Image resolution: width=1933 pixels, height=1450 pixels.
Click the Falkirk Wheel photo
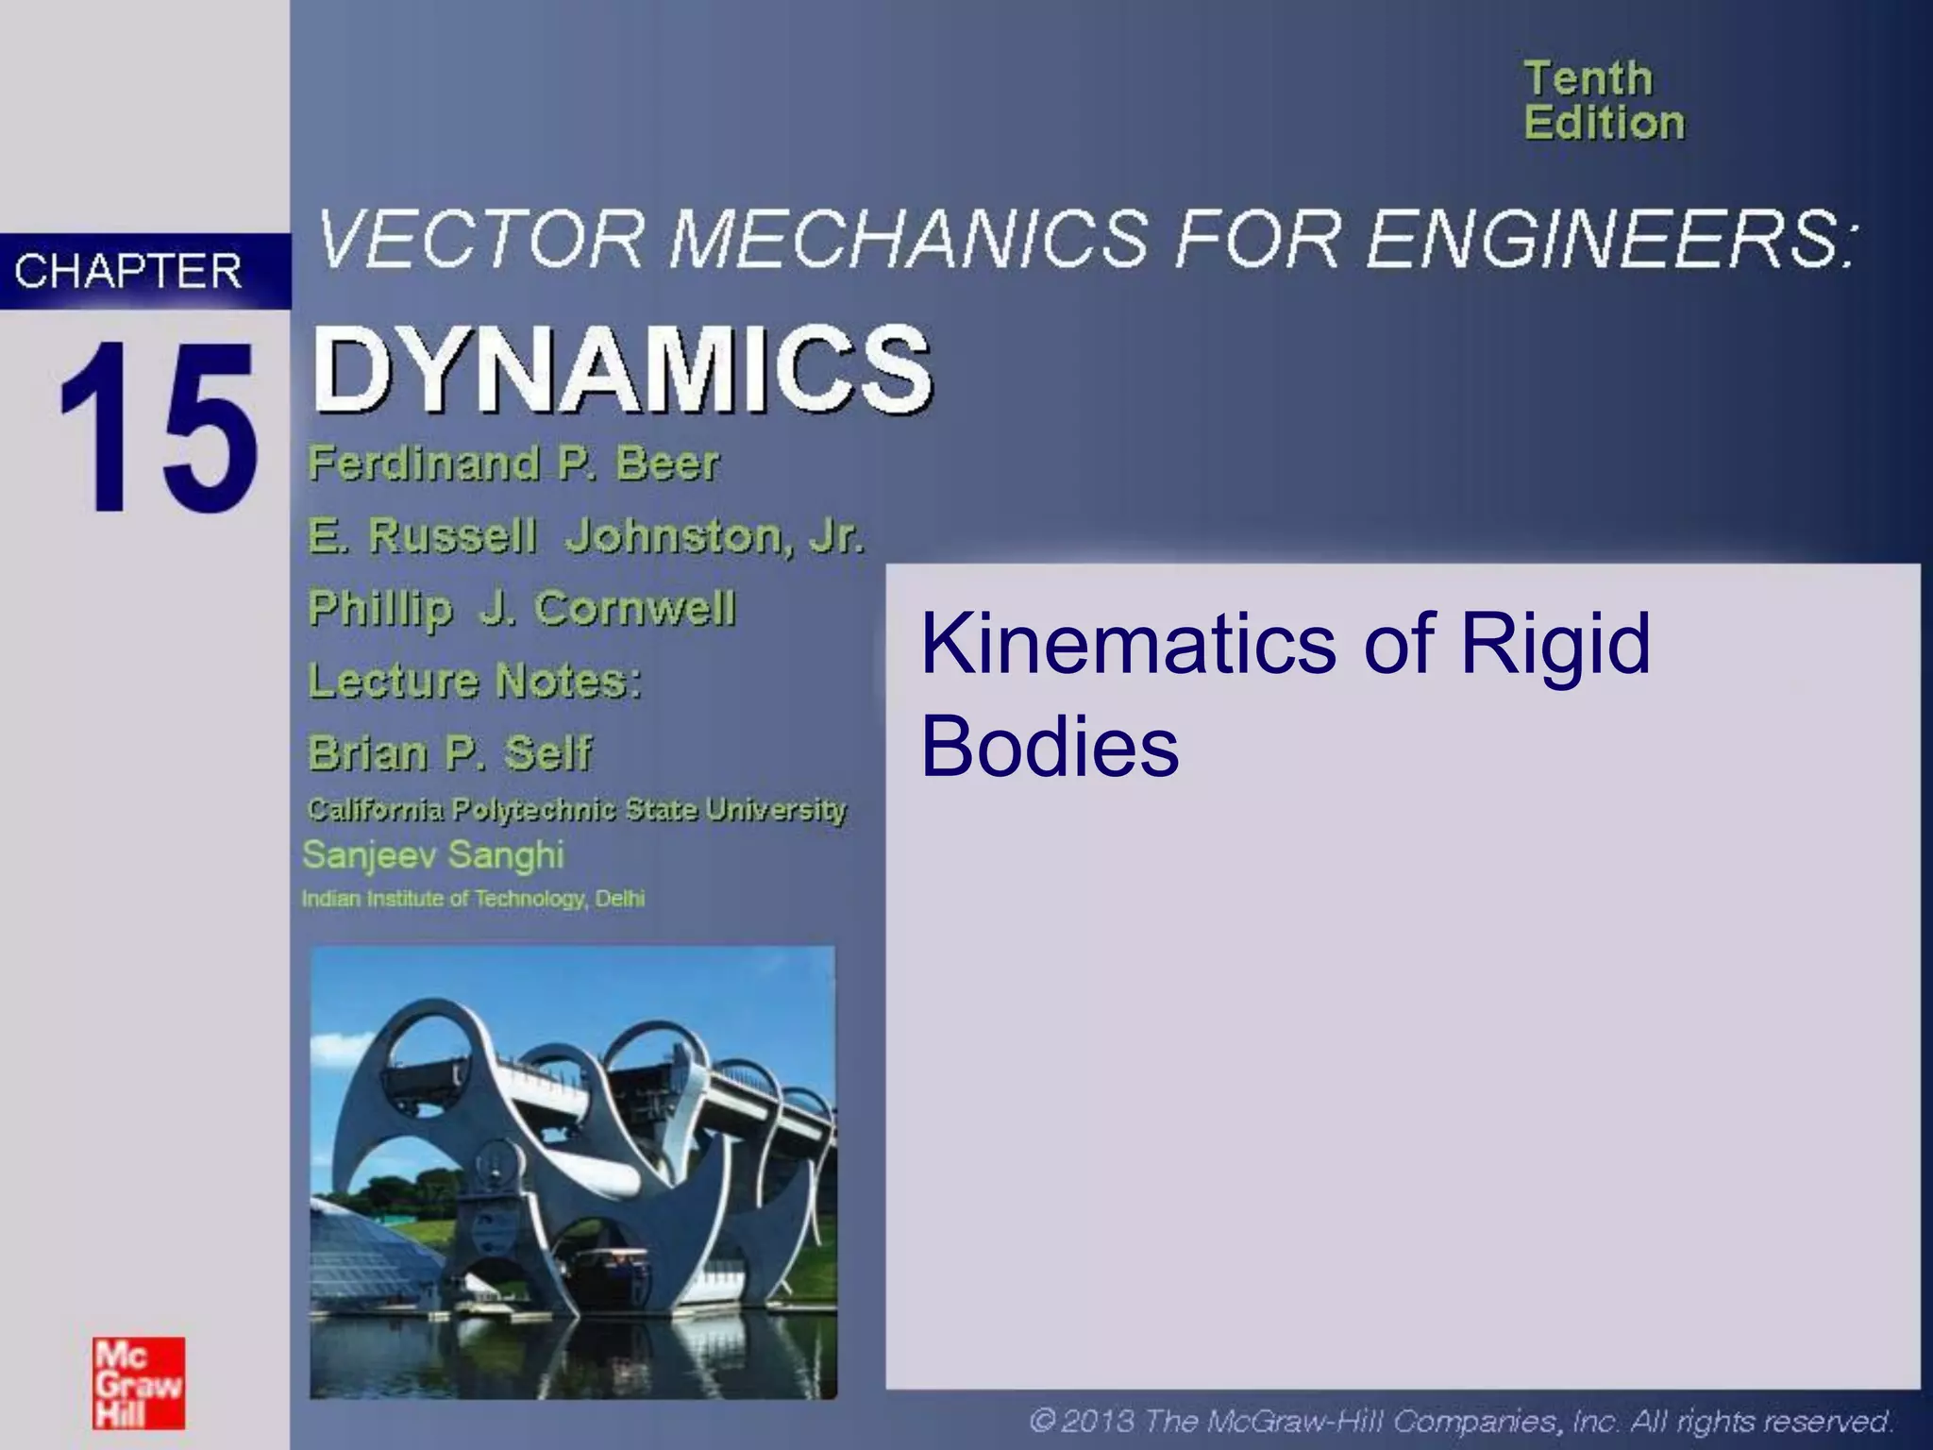573,1172
